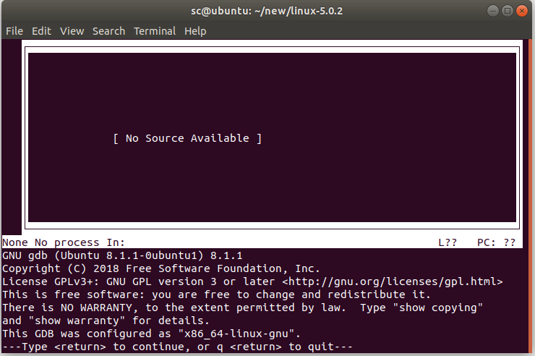The image size is (535, 356).
Task: Click the 'This is free software' line
Action: 216,294
